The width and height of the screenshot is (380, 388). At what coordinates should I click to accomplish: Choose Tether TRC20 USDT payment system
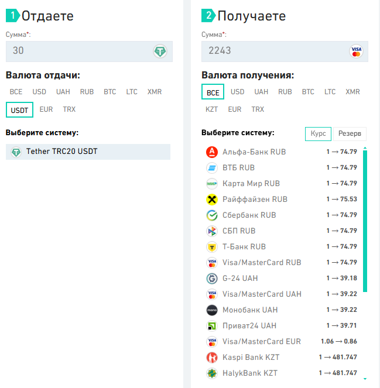[x=88, y=152]
